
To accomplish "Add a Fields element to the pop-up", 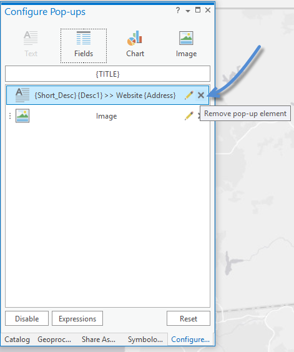I will pyautogui.click(x=84, y=46).
